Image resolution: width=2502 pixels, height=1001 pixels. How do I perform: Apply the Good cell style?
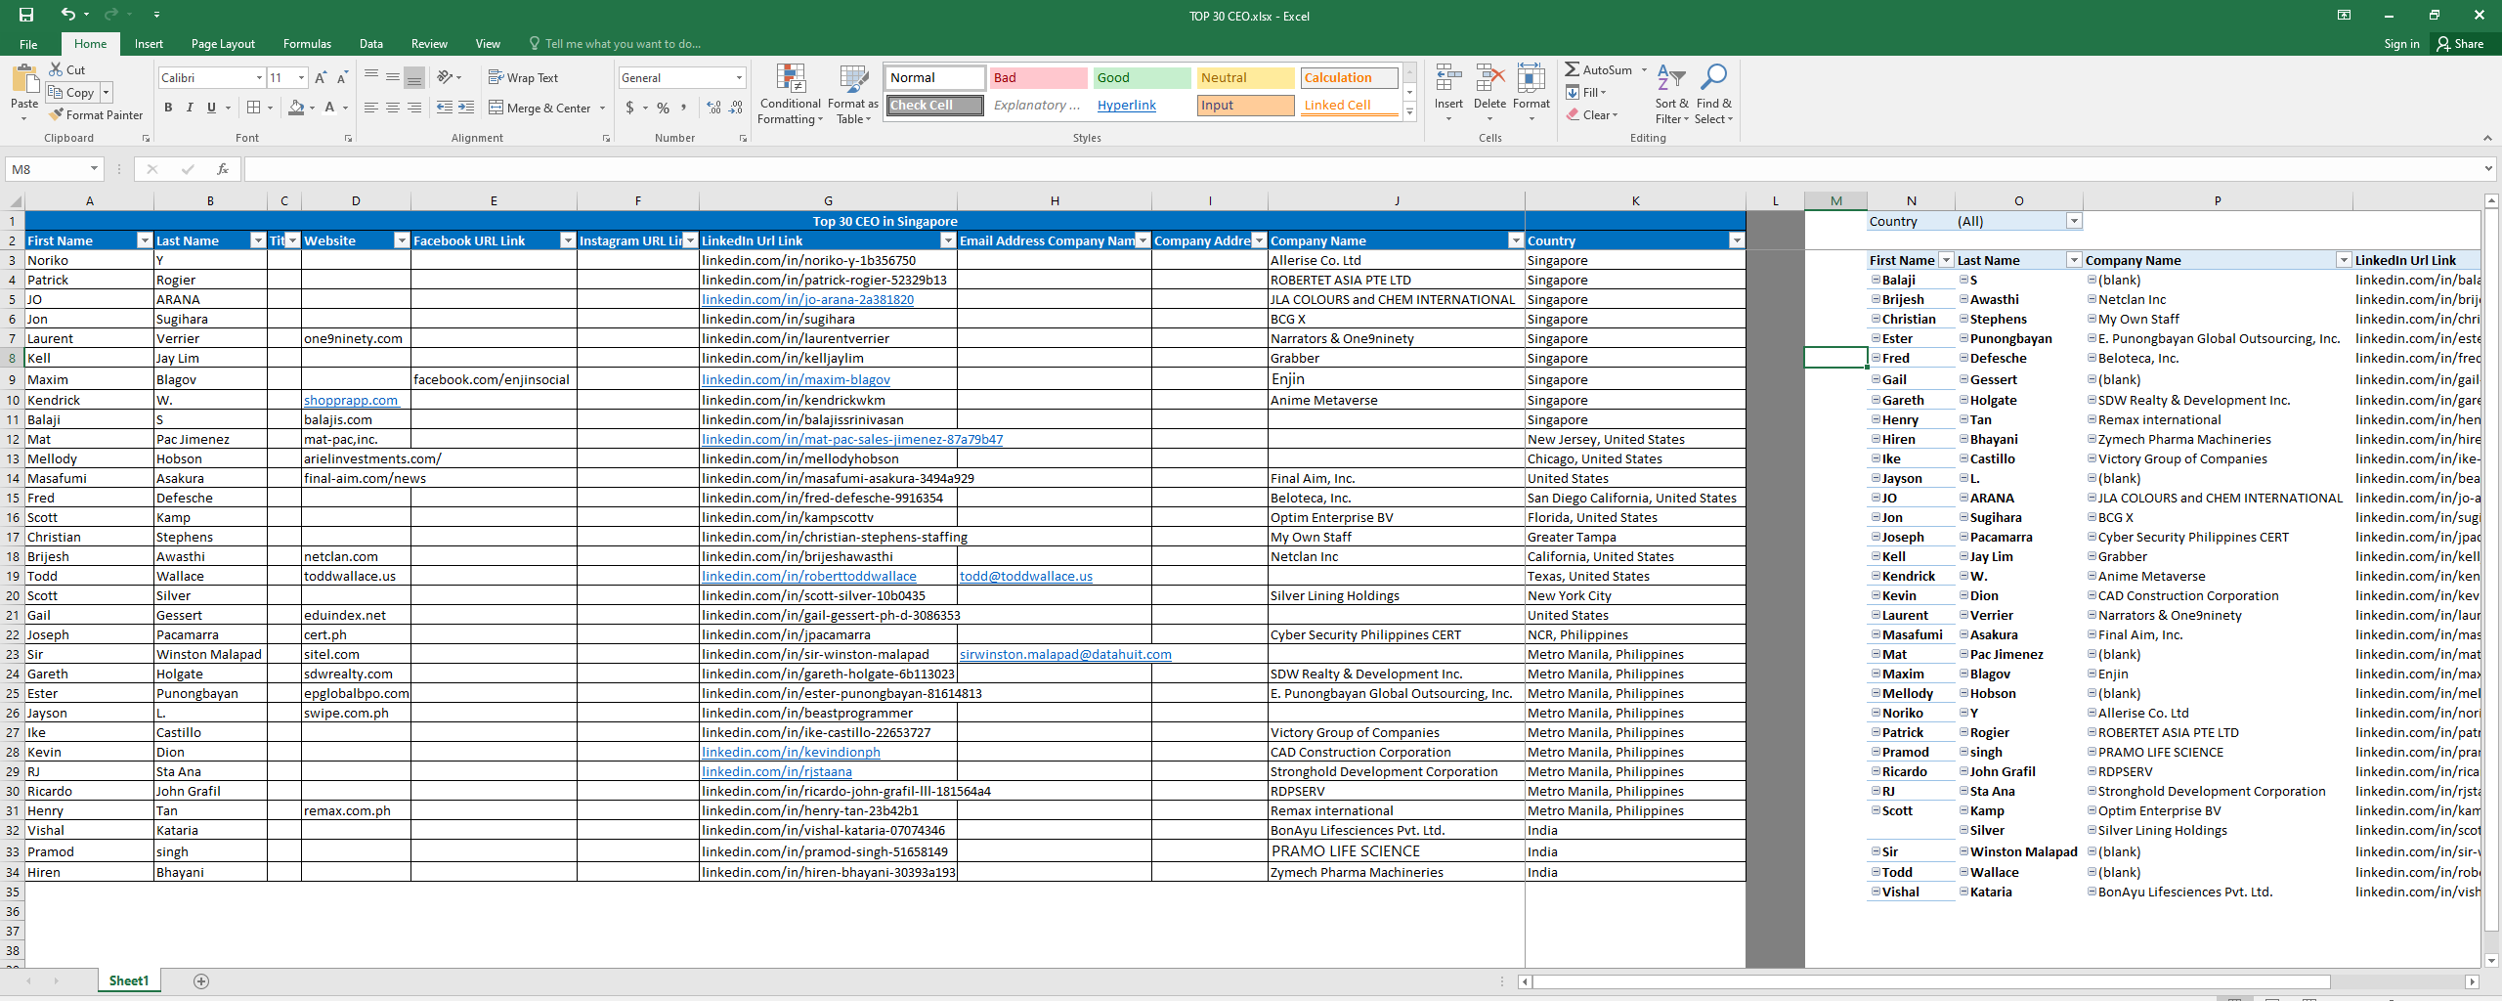(x=1142, y=78)
